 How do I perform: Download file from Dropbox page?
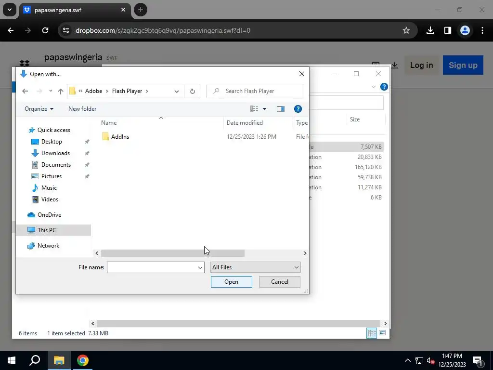[395, 65]
